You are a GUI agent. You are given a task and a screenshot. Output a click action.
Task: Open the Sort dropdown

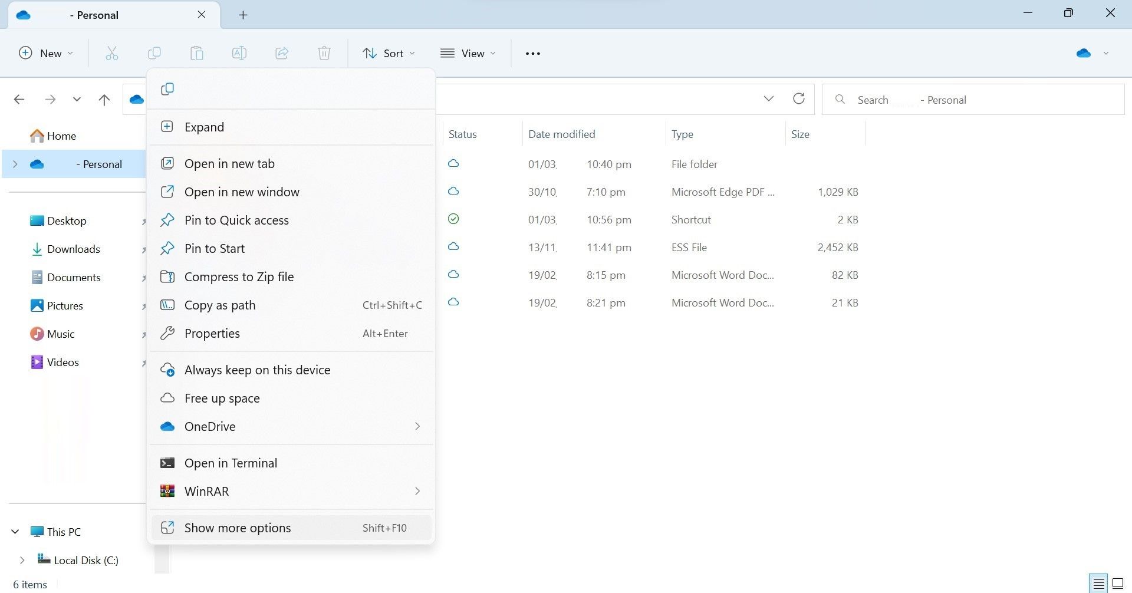pos(389,54)
